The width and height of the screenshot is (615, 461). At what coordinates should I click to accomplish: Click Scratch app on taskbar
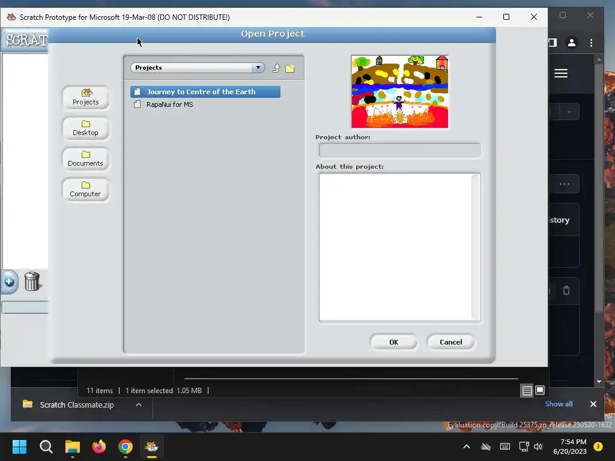pos(152,447)
